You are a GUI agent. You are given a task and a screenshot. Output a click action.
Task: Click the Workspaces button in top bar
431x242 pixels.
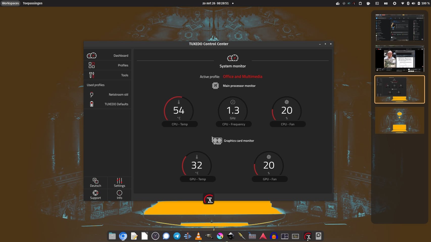(x=10, y=3)
